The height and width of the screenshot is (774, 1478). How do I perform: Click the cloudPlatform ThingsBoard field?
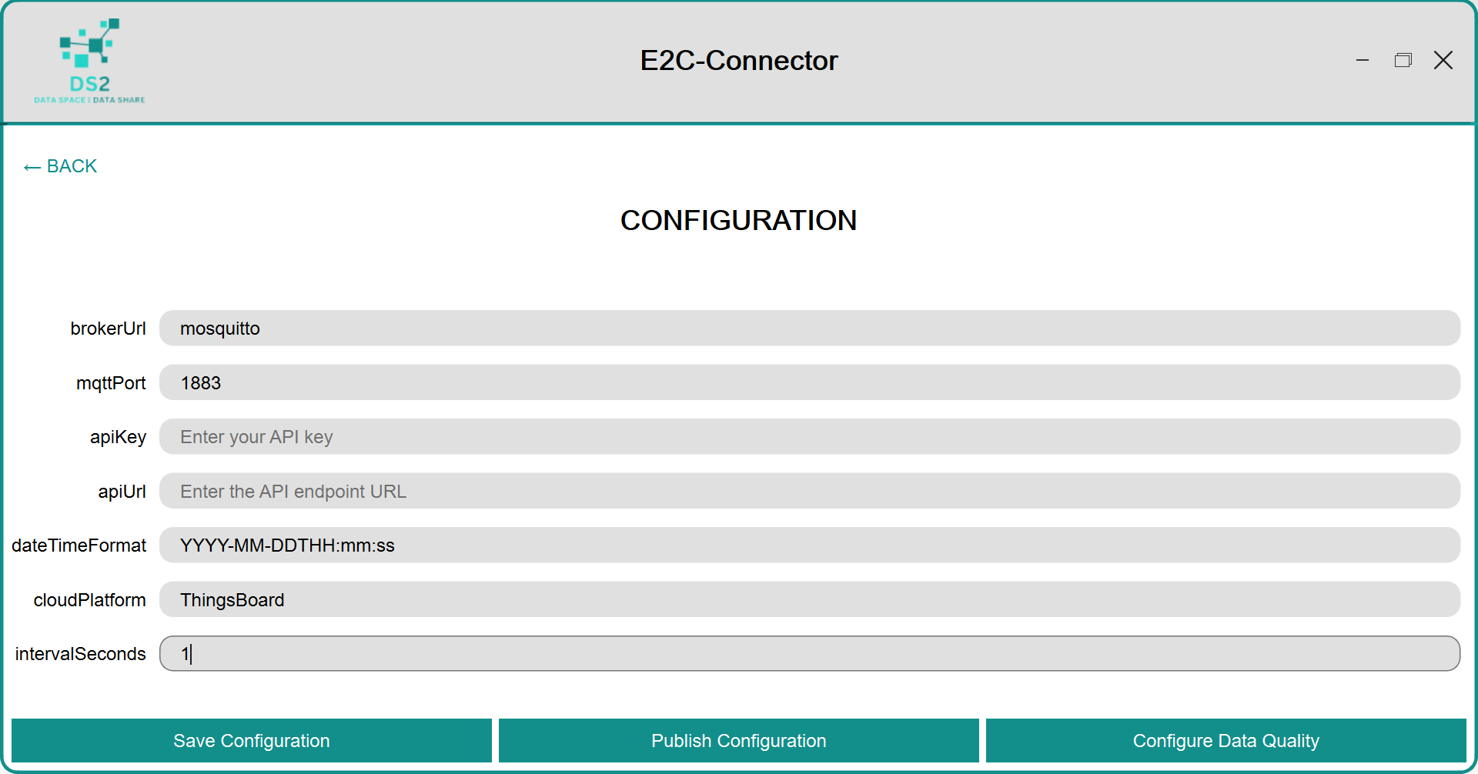809,599
